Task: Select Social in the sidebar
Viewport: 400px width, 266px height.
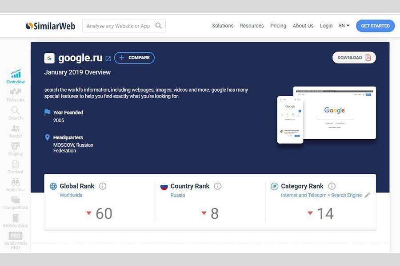Action: point(16,131)
